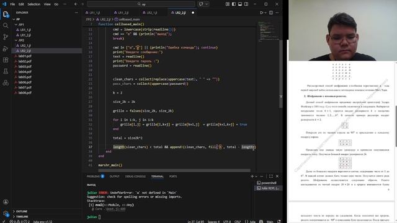Create a new terminal with plus icon
397x223 pixels.
coord(252,176)
